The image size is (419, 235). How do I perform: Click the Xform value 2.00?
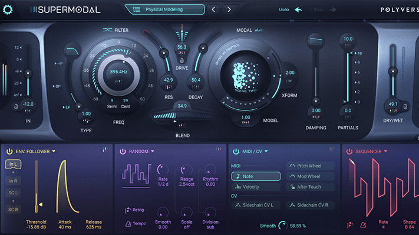[290, 72]
